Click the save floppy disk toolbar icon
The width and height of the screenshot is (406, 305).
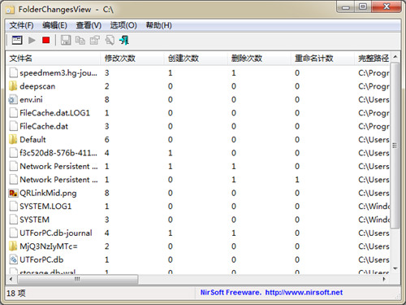click(x=66, y=41)
